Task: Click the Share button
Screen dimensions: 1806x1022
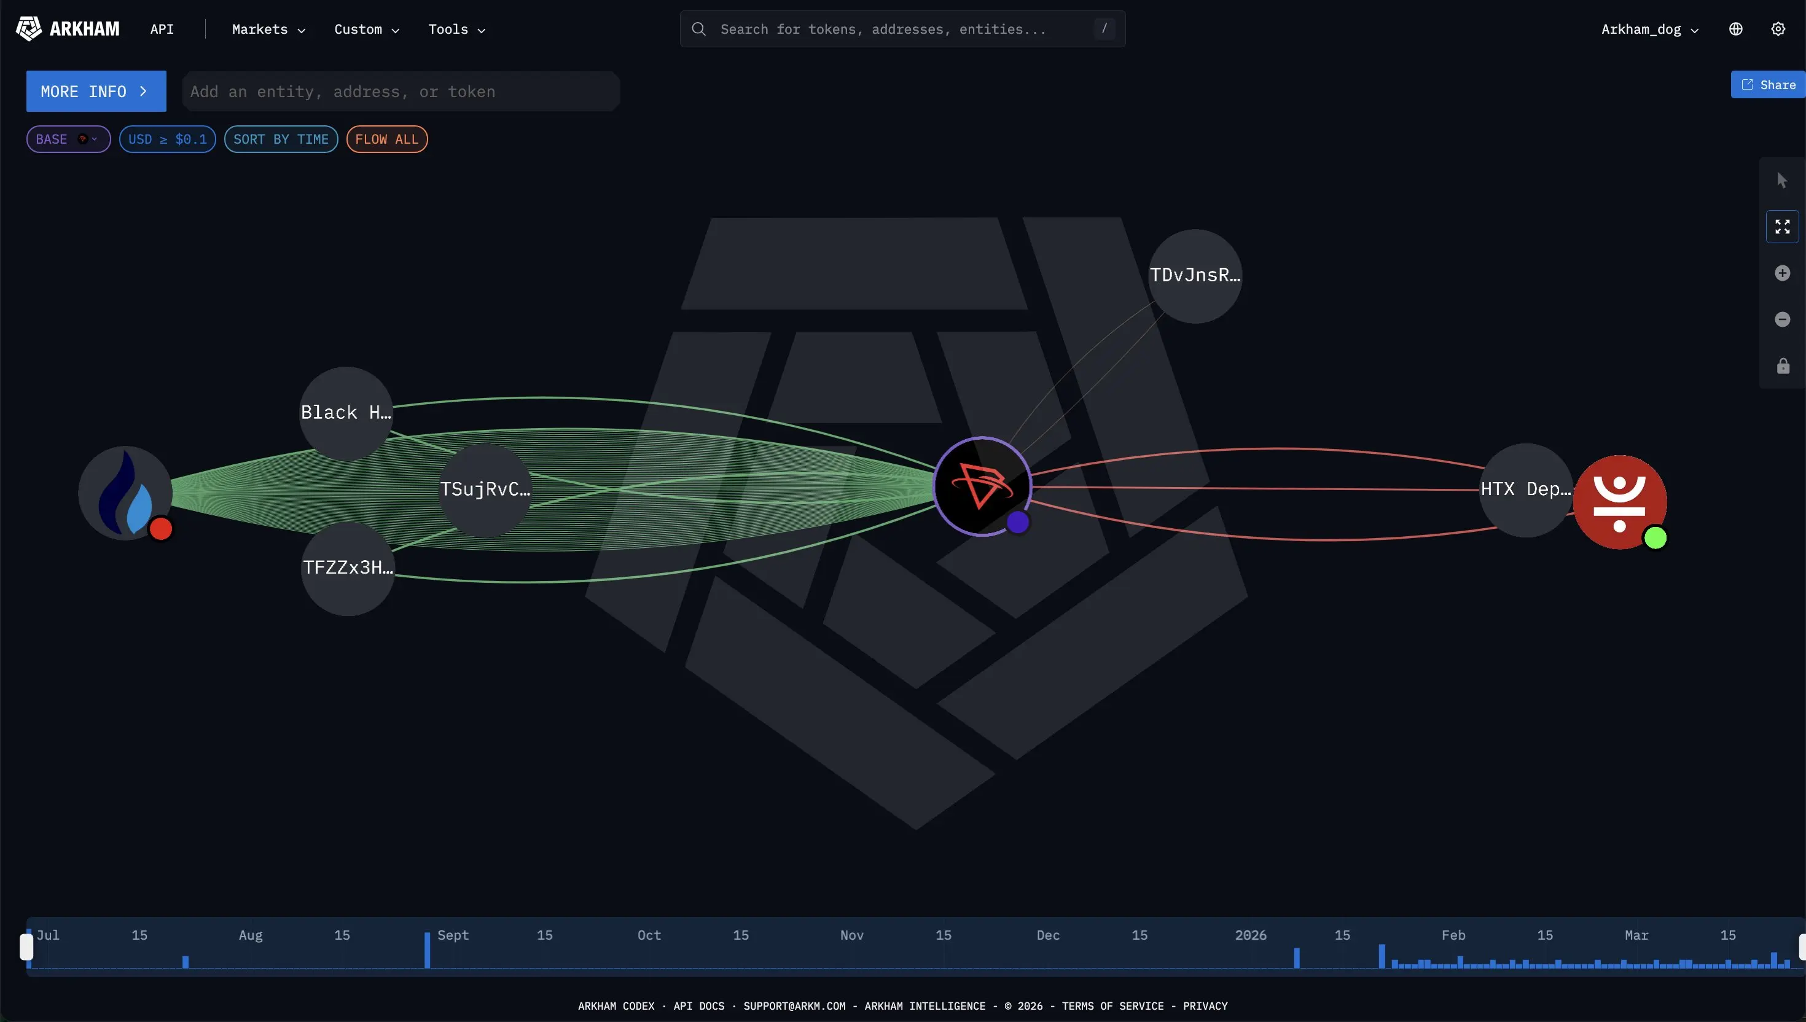Action: [x=1768, y=85]
